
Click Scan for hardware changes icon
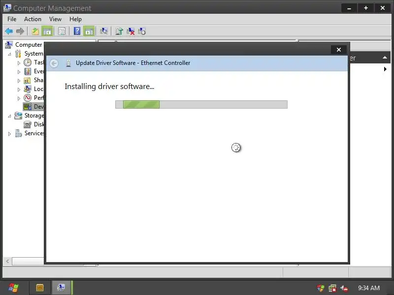[x=104, y=31]
